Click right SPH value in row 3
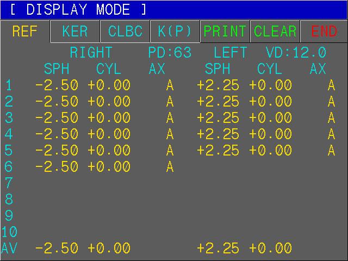 pyautogui.click(x=57, y=118)
